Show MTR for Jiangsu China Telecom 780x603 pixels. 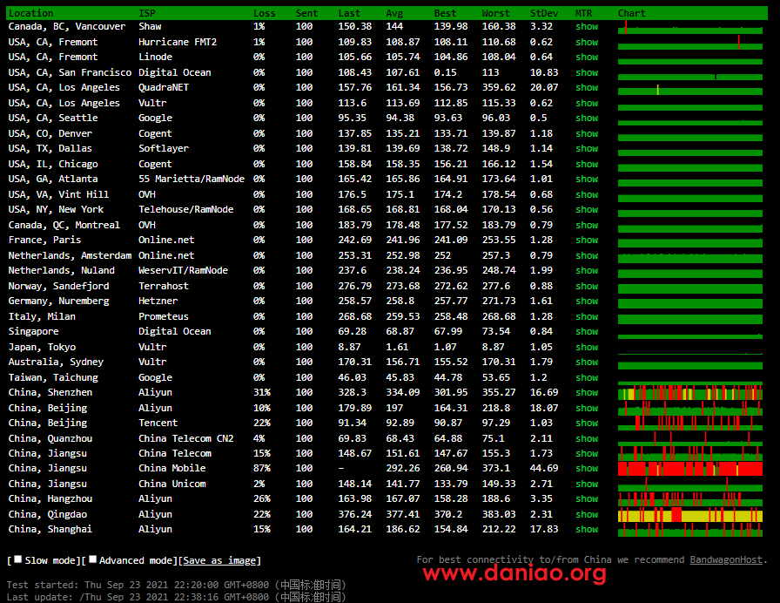[x=587, y=453]
